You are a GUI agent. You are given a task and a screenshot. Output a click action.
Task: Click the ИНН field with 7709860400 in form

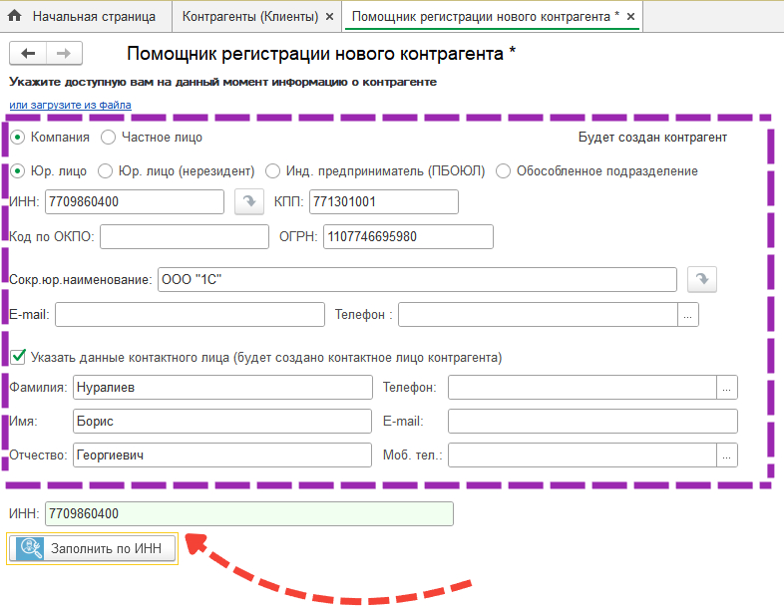[x=135, y=201]
